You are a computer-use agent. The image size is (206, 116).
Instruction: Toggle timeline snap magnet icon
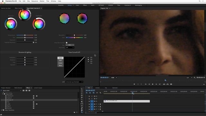click(90, 93)
